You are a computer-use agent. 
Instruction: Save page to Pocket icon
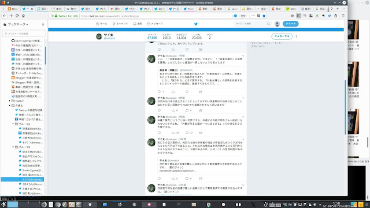[258, 16]
